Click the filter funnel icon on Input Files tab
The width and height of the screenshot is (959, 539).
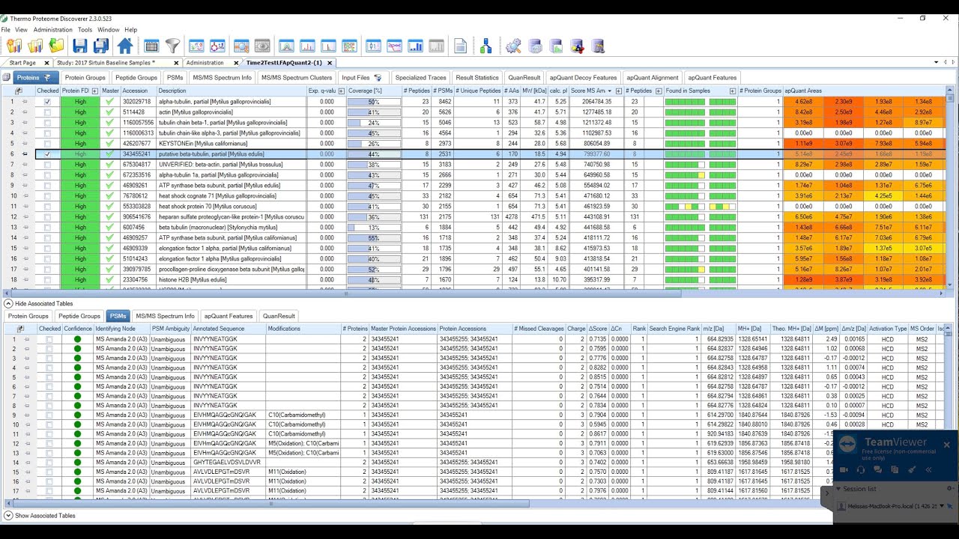378,77
